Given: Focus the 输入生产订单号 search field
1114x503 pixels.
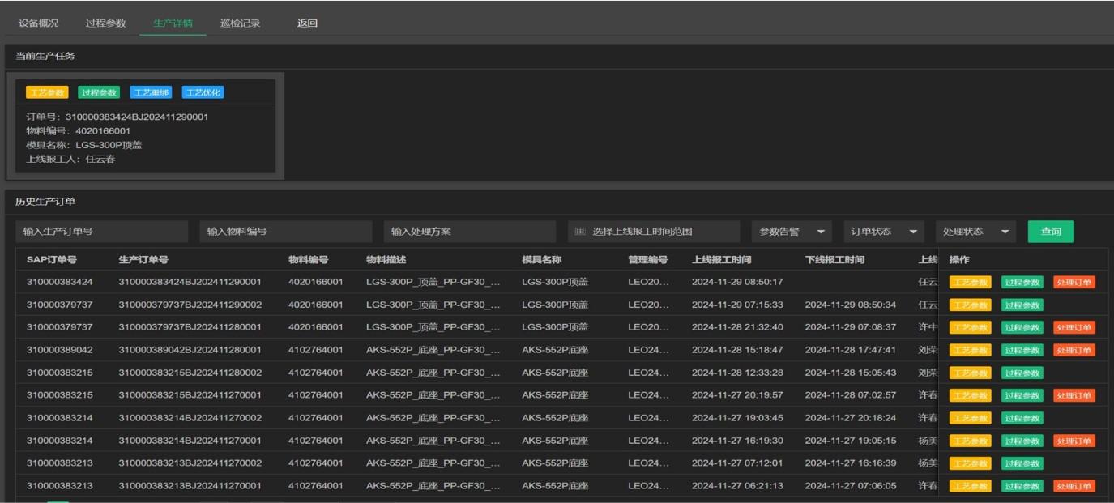Looking at the screenshot, I should tap(101, 232).
